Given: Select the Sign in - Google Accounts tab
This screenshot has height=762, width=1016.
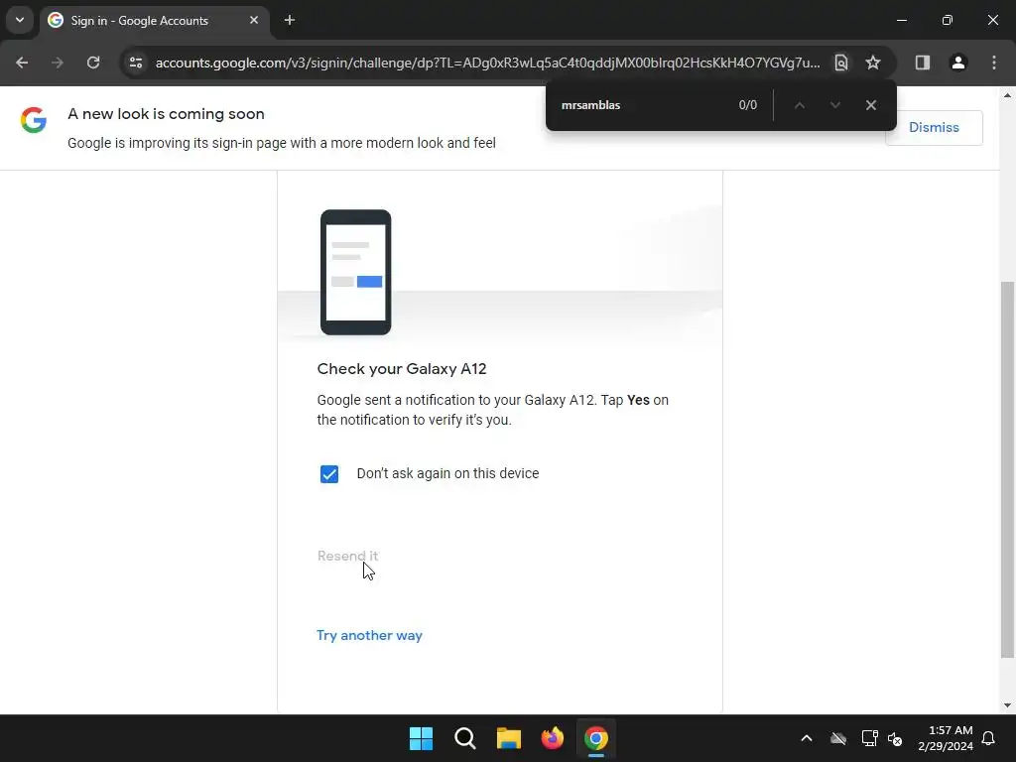Looking at the screenshot, I should pos(156,20).
